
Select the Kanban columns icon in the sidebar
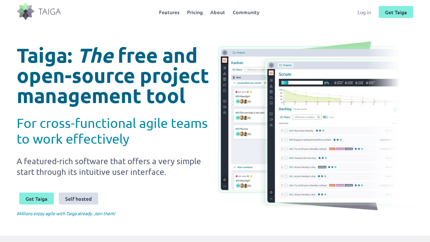pos(271,91)
